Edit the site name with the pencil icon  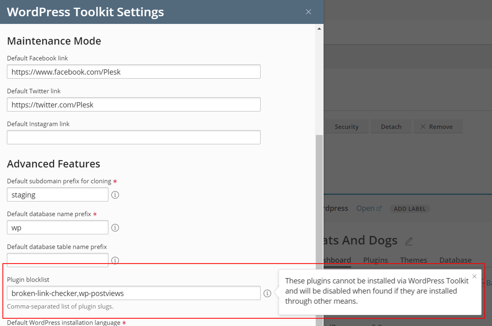tap(409, 241)
